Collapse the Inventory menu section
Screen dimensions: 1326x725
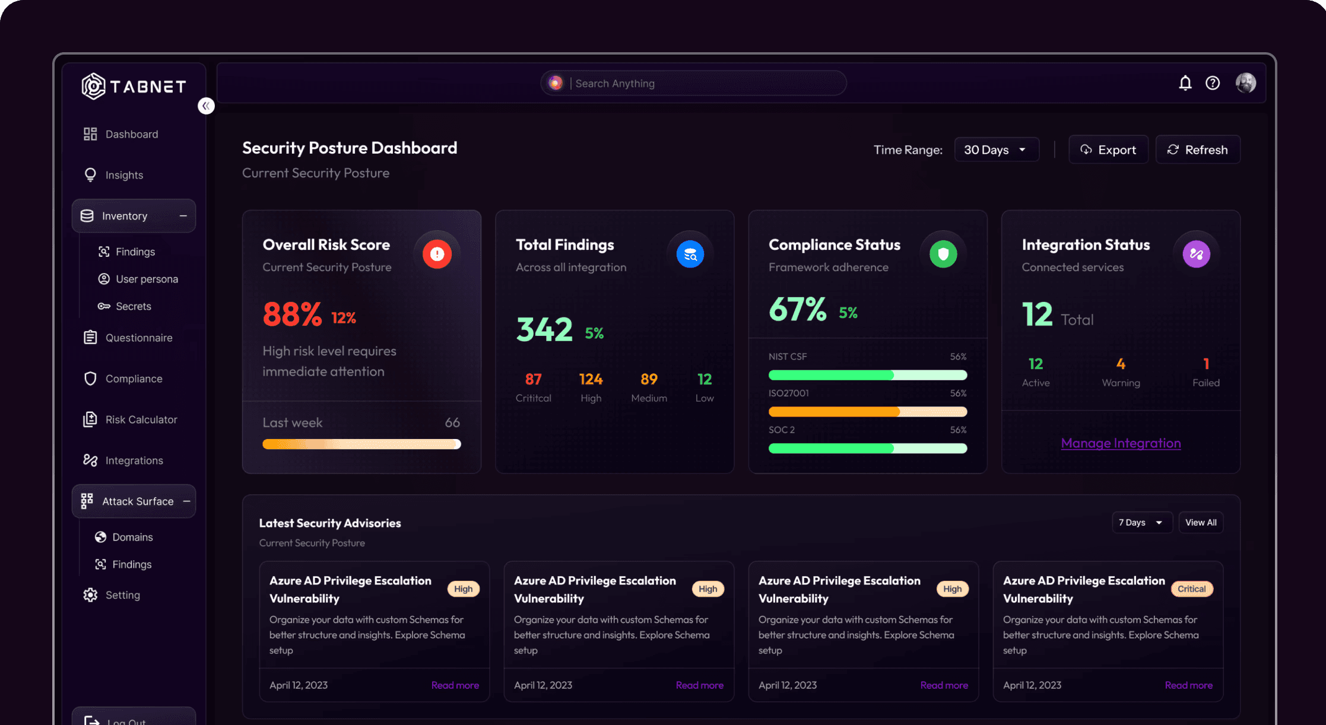(x=183, y=216)
